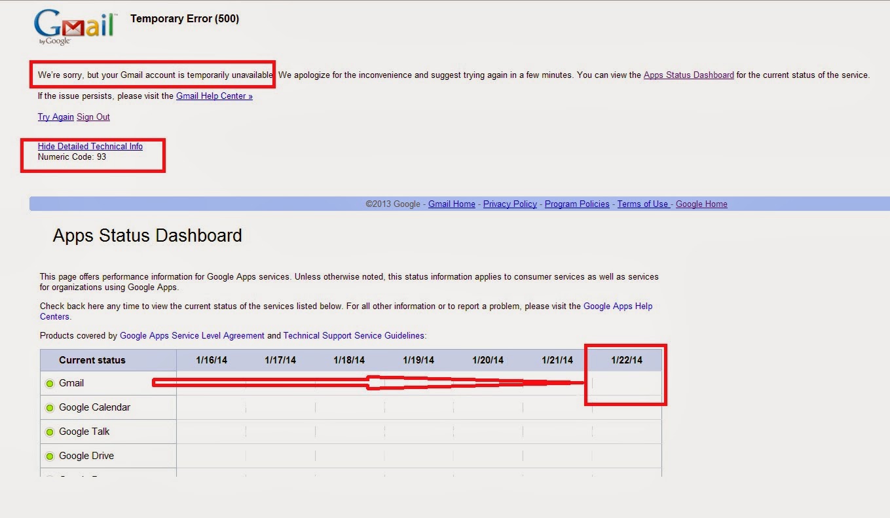The width and height of the screenshot is (890, 518).
Task: Open Terms of Use footer link
Action: pos(642,204)
